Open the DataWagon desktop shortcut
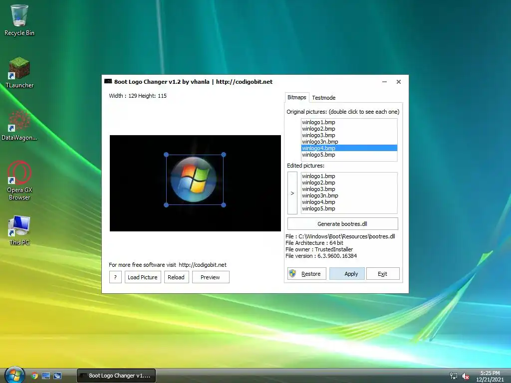Screen dimensions: 511x383 (19, 125)
